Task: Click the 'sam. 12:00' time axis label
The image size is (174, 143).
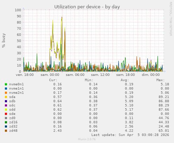Action: point(100,75)
